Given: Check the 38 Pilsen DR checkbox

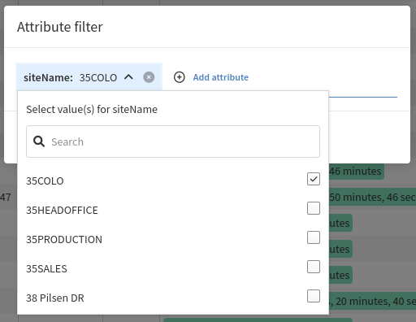Looking at the screenshot, I should [x=314, y=296].
